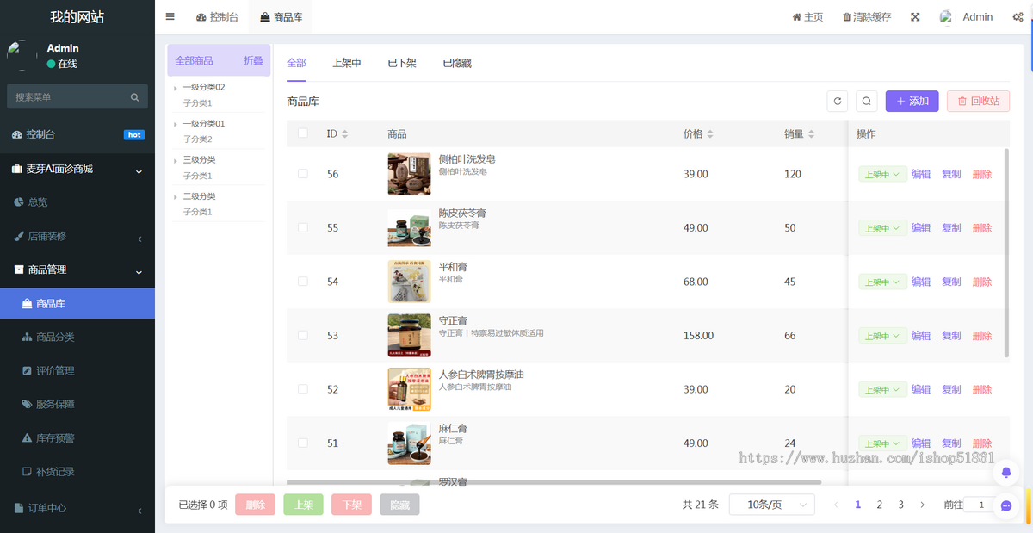Screen dimensions: 1033x533
Task: Open the chat bubble floating icon
Action: coord(1006,506)
